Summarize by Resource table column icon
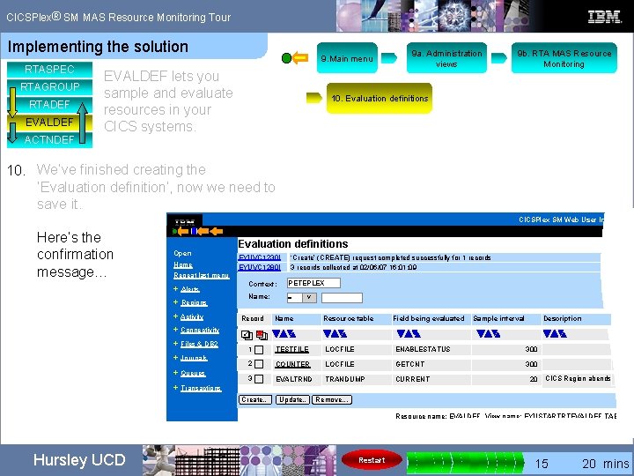 [x=343, y=334]
